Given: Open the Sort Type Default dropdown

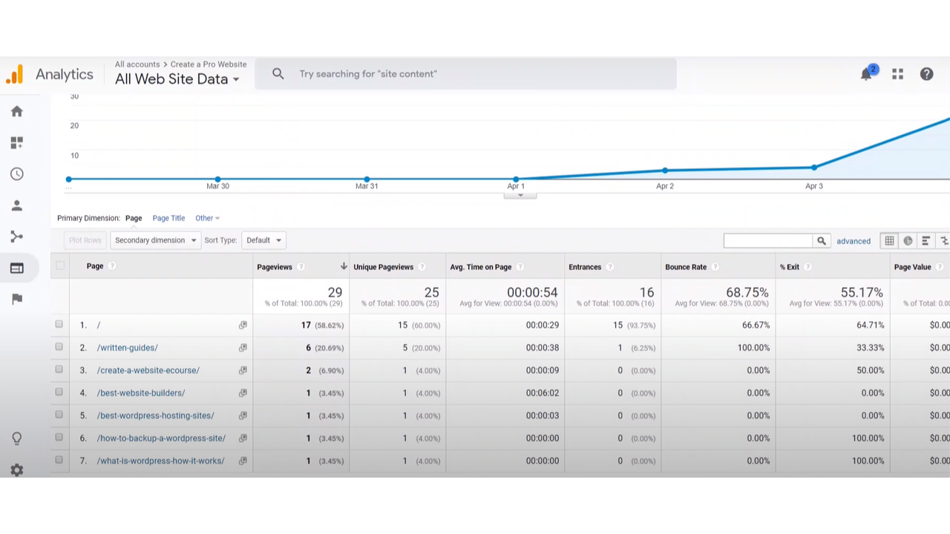Looking at the screenshot, I should click(263, 240).
